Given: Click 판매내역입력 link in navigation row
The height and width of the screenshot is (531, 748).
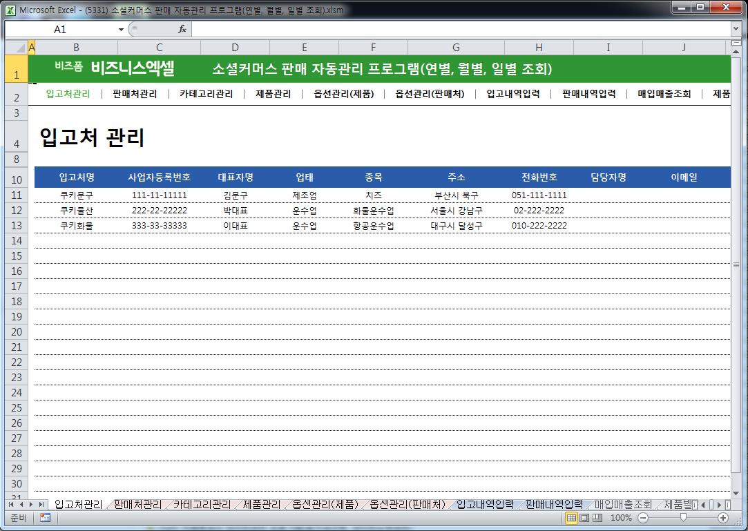Looking at the screenshot, I should (x=589, y=93).
